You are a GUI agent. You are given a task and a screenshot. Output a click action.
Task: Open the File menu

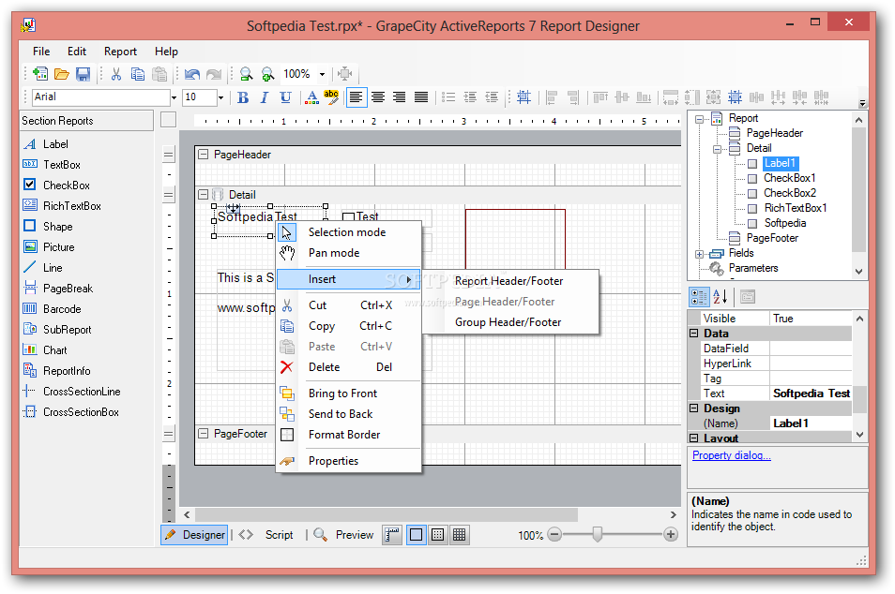[x=41, y=52]
